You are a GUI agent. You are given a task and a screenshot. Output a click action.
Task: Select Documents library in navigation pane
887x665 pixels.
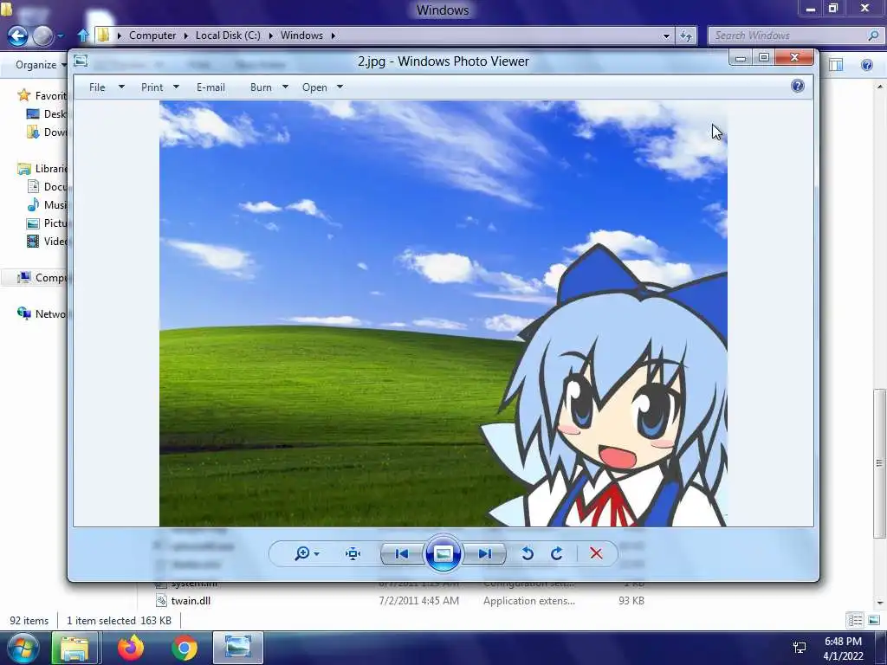pyautogui.click(x=47, y=187)
